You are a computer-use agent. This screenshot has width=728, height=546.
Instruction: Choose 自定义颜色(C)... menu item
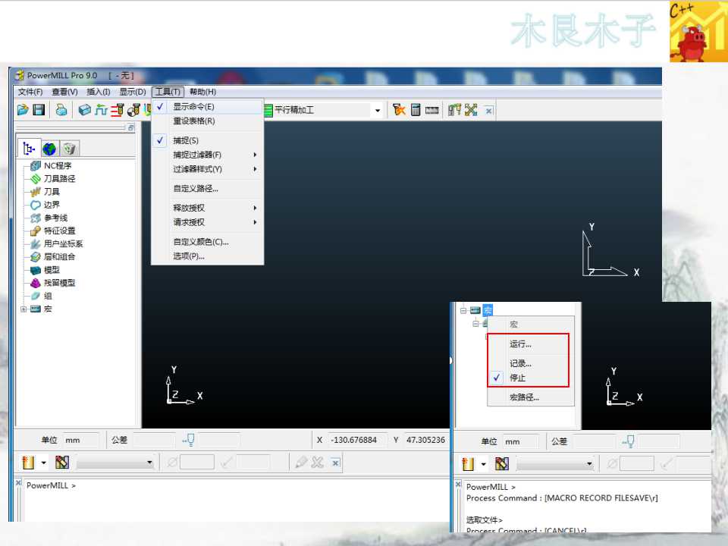tap(207, 242)
